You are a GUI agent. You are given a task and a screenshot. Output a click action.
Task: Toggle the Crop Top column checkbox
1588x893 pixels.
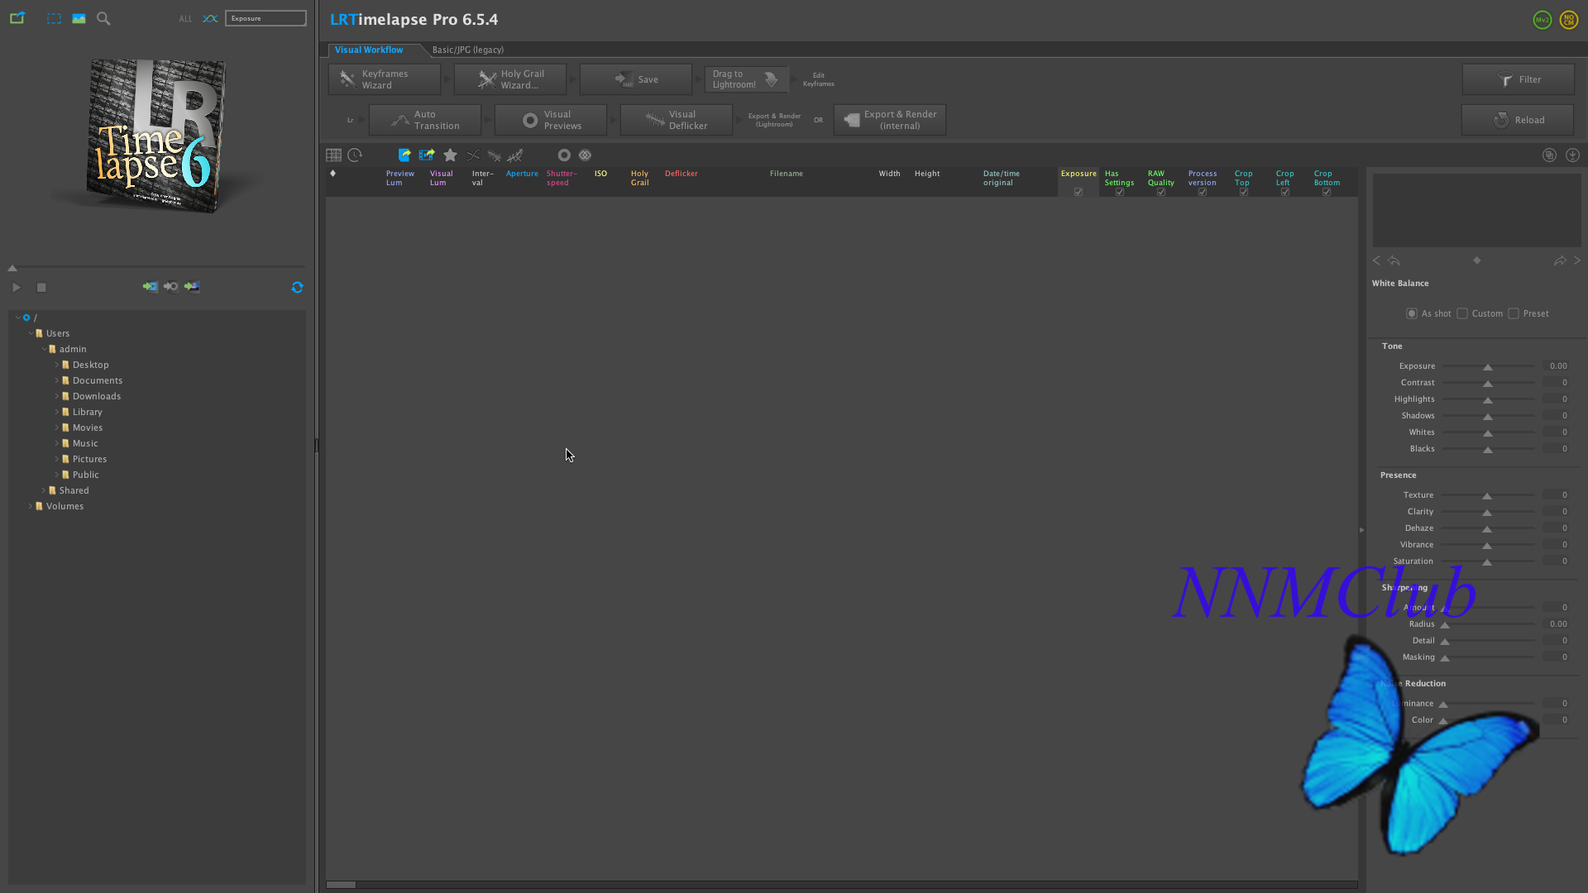click(1244, 192)
